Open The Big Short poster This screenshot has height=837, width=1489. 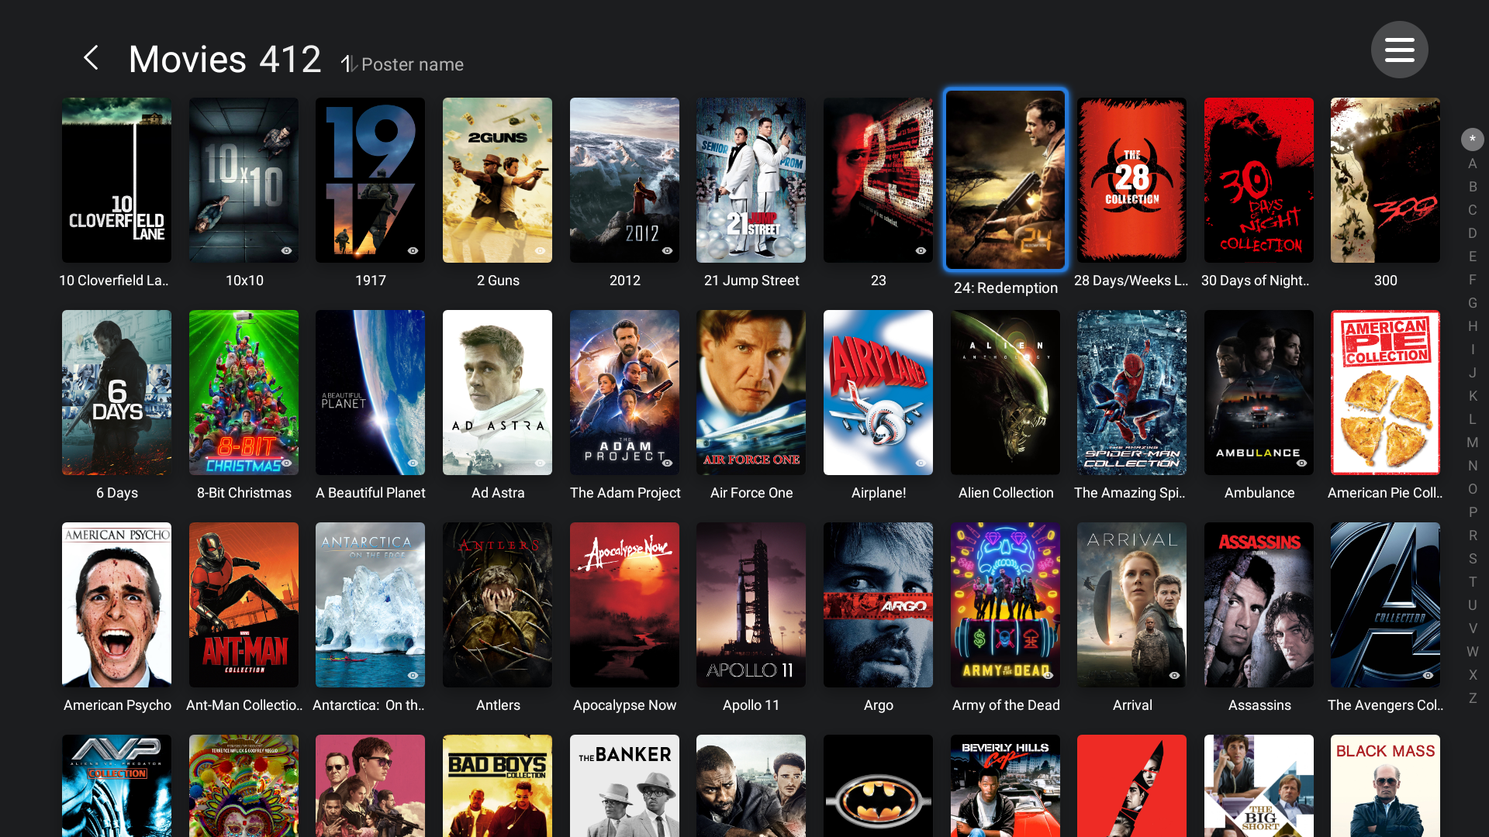point(1259,786)
